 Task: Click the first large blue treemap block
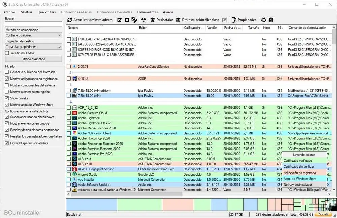[92, 205]
